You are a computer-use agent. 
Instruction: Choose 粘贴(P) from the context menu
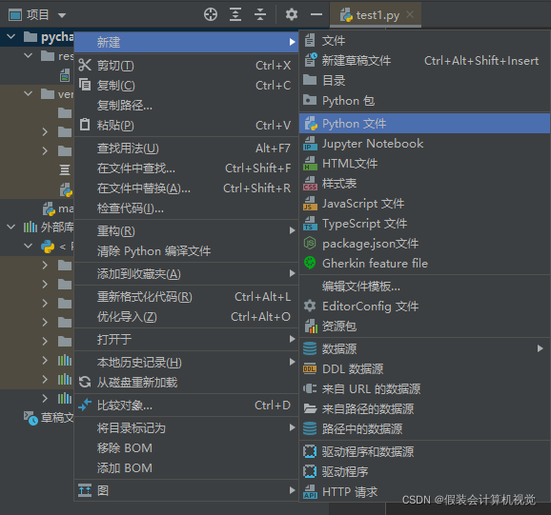pos(186,126)
